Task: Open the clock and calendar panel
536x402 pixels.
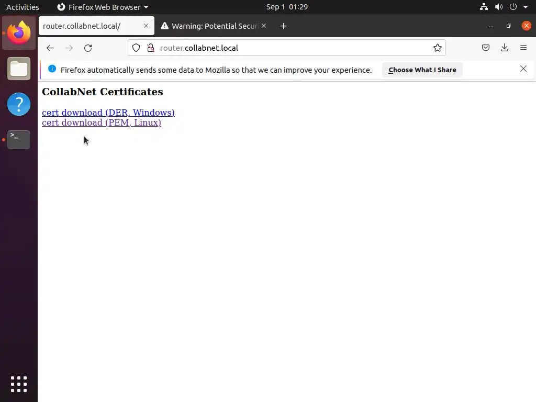Action: click(x=287, y=7)
